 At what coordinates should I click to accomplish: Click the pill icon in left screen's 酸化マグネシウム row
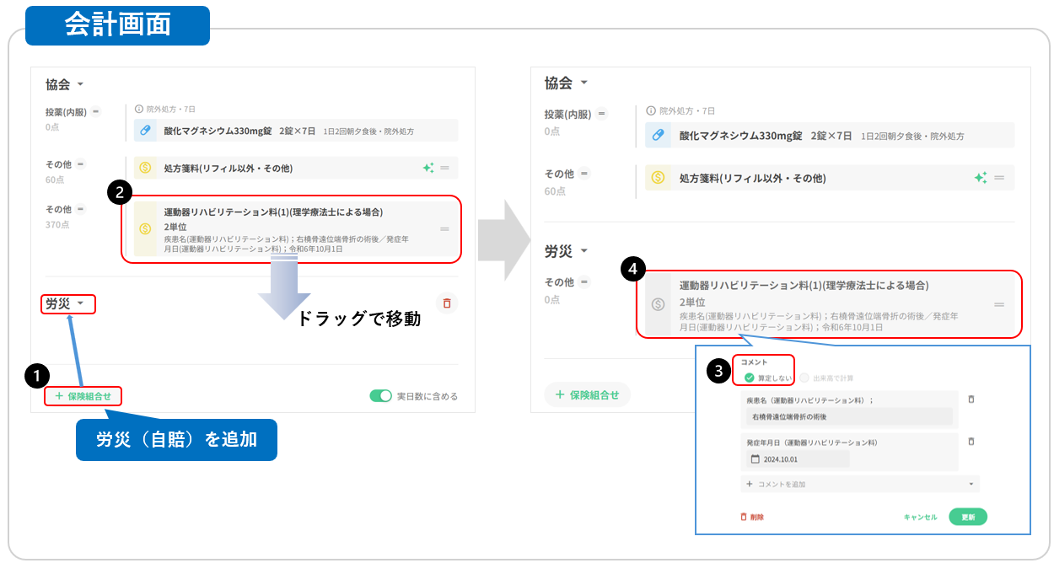145,131
